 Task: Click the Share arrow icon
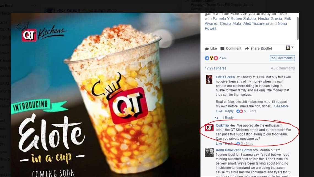click(247, 49)
